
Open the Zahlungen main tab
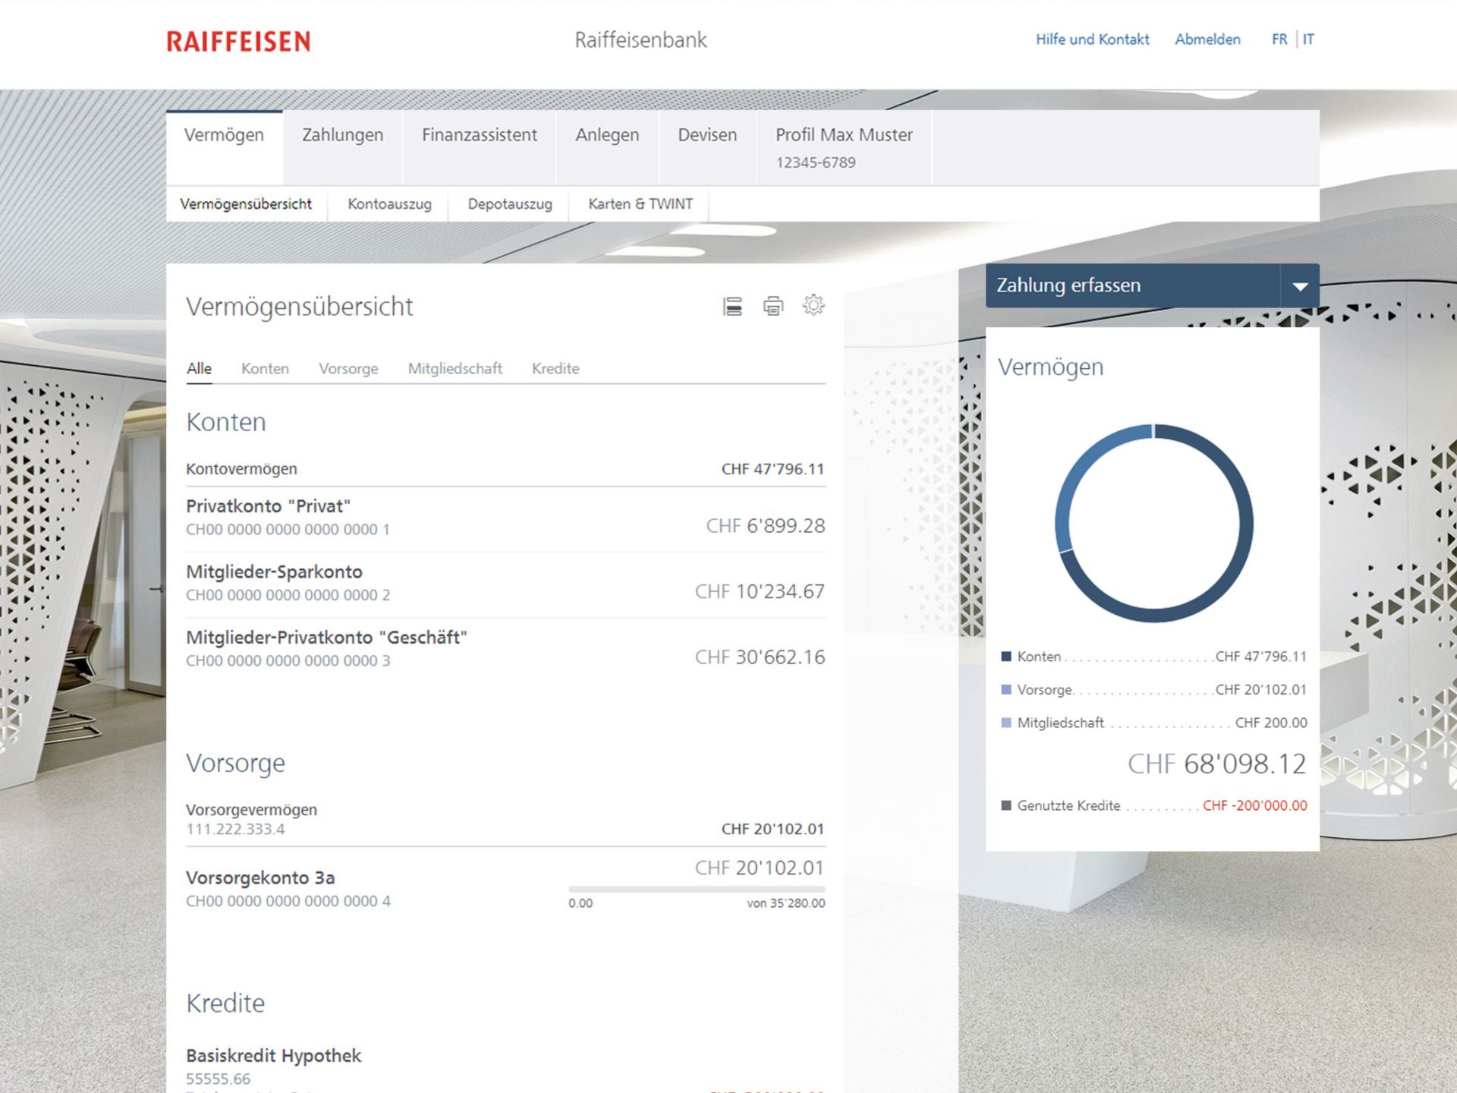click(x=342, y=135)
